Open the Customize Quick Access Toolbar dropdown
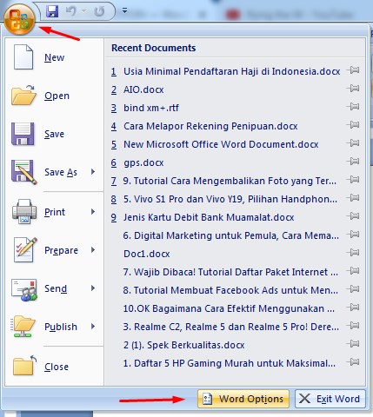Screen dimensions: 373x417 coord(124,11)
